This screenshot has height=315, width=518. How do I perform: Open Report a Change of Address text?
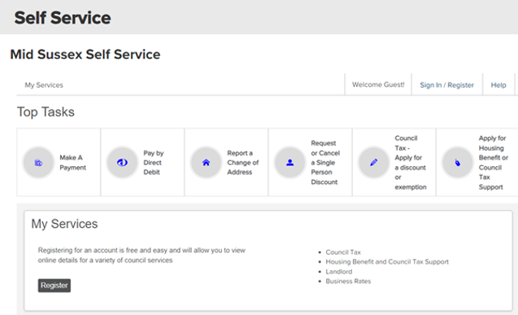(x=243, y=163)
